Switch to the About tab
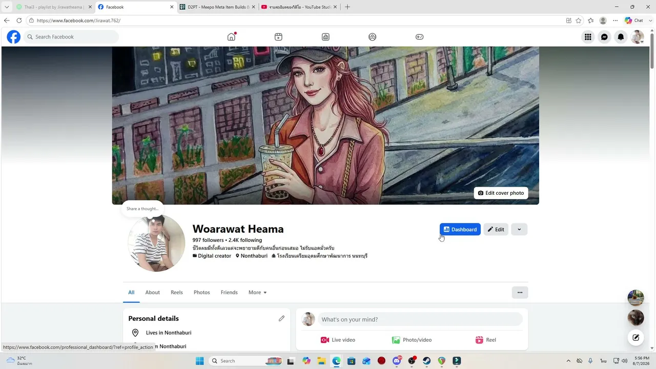This screenshot has width=656, height=369. [153, 293]
